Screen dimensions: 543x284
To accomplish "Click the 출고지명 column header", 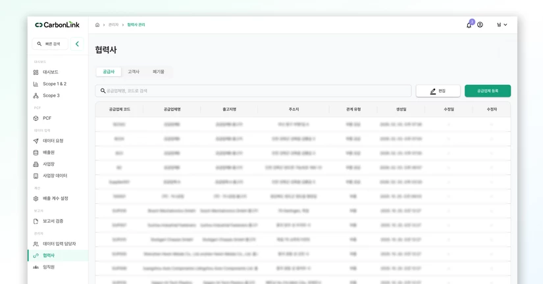I will (x=229, y=109).
